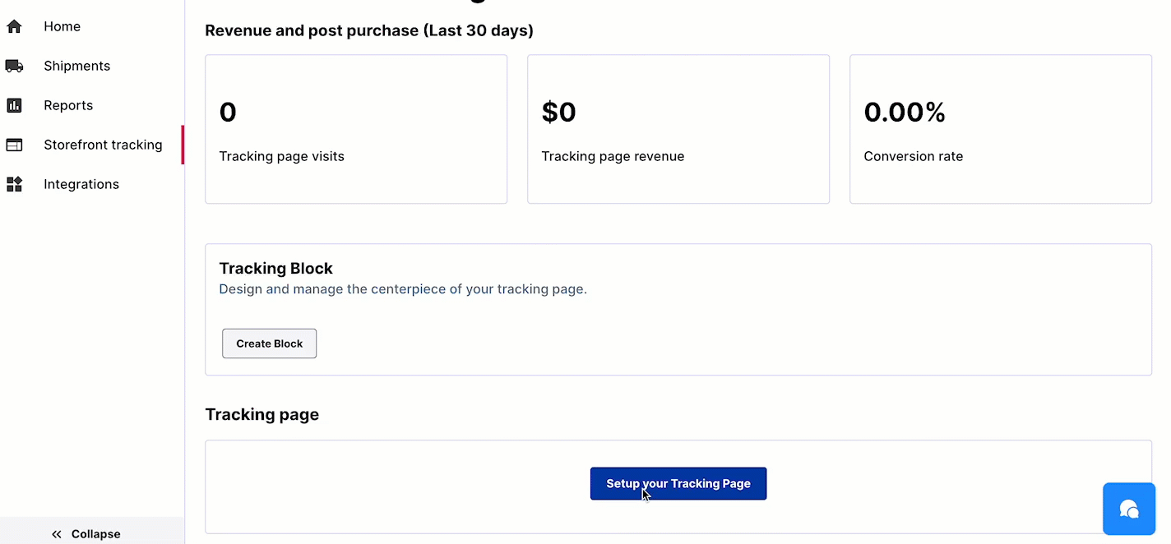Click the Create Block button

coord(269,343)
